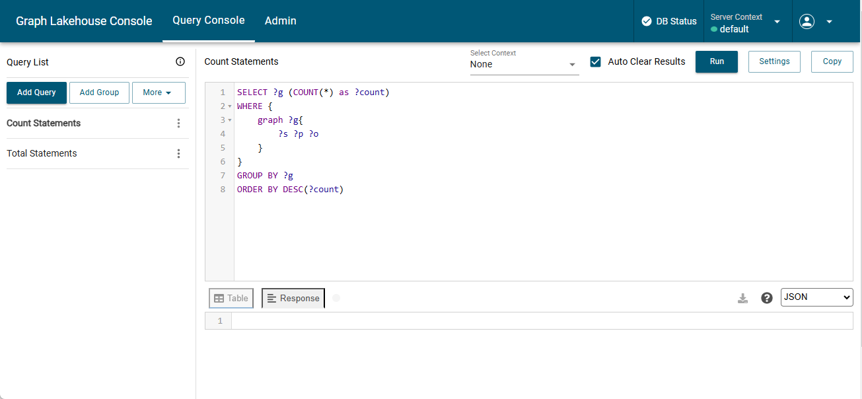Select the Query Console tab
The width and height of the screenshot is (862, 399).
(x=209, y=20)
